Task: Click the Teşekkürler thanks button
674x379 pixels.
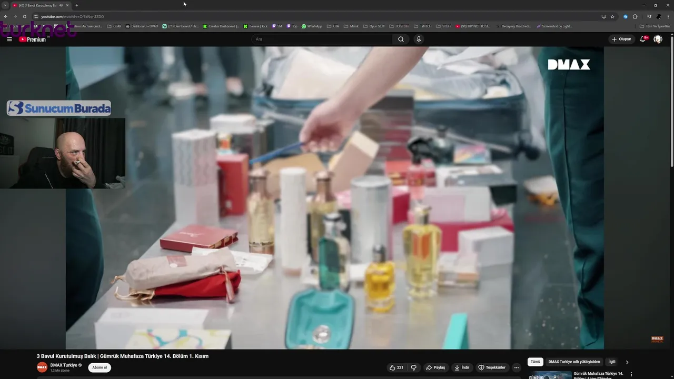Action: click(x=492, y=367)
